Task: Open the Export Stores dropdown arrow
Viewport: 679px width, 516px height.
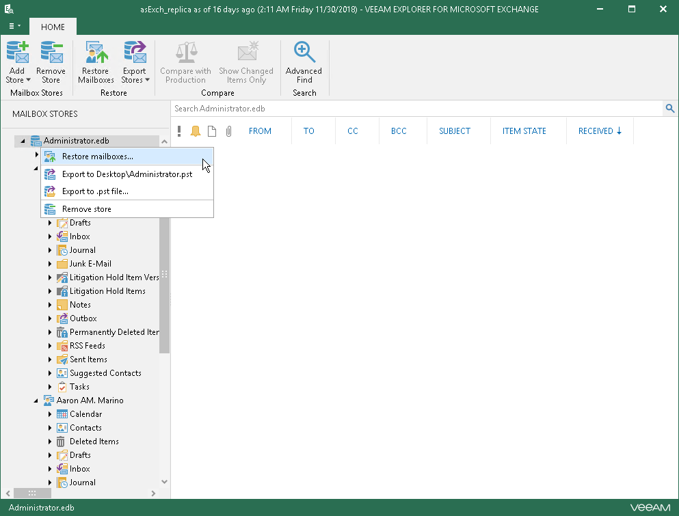Action: tap(147, 80)
